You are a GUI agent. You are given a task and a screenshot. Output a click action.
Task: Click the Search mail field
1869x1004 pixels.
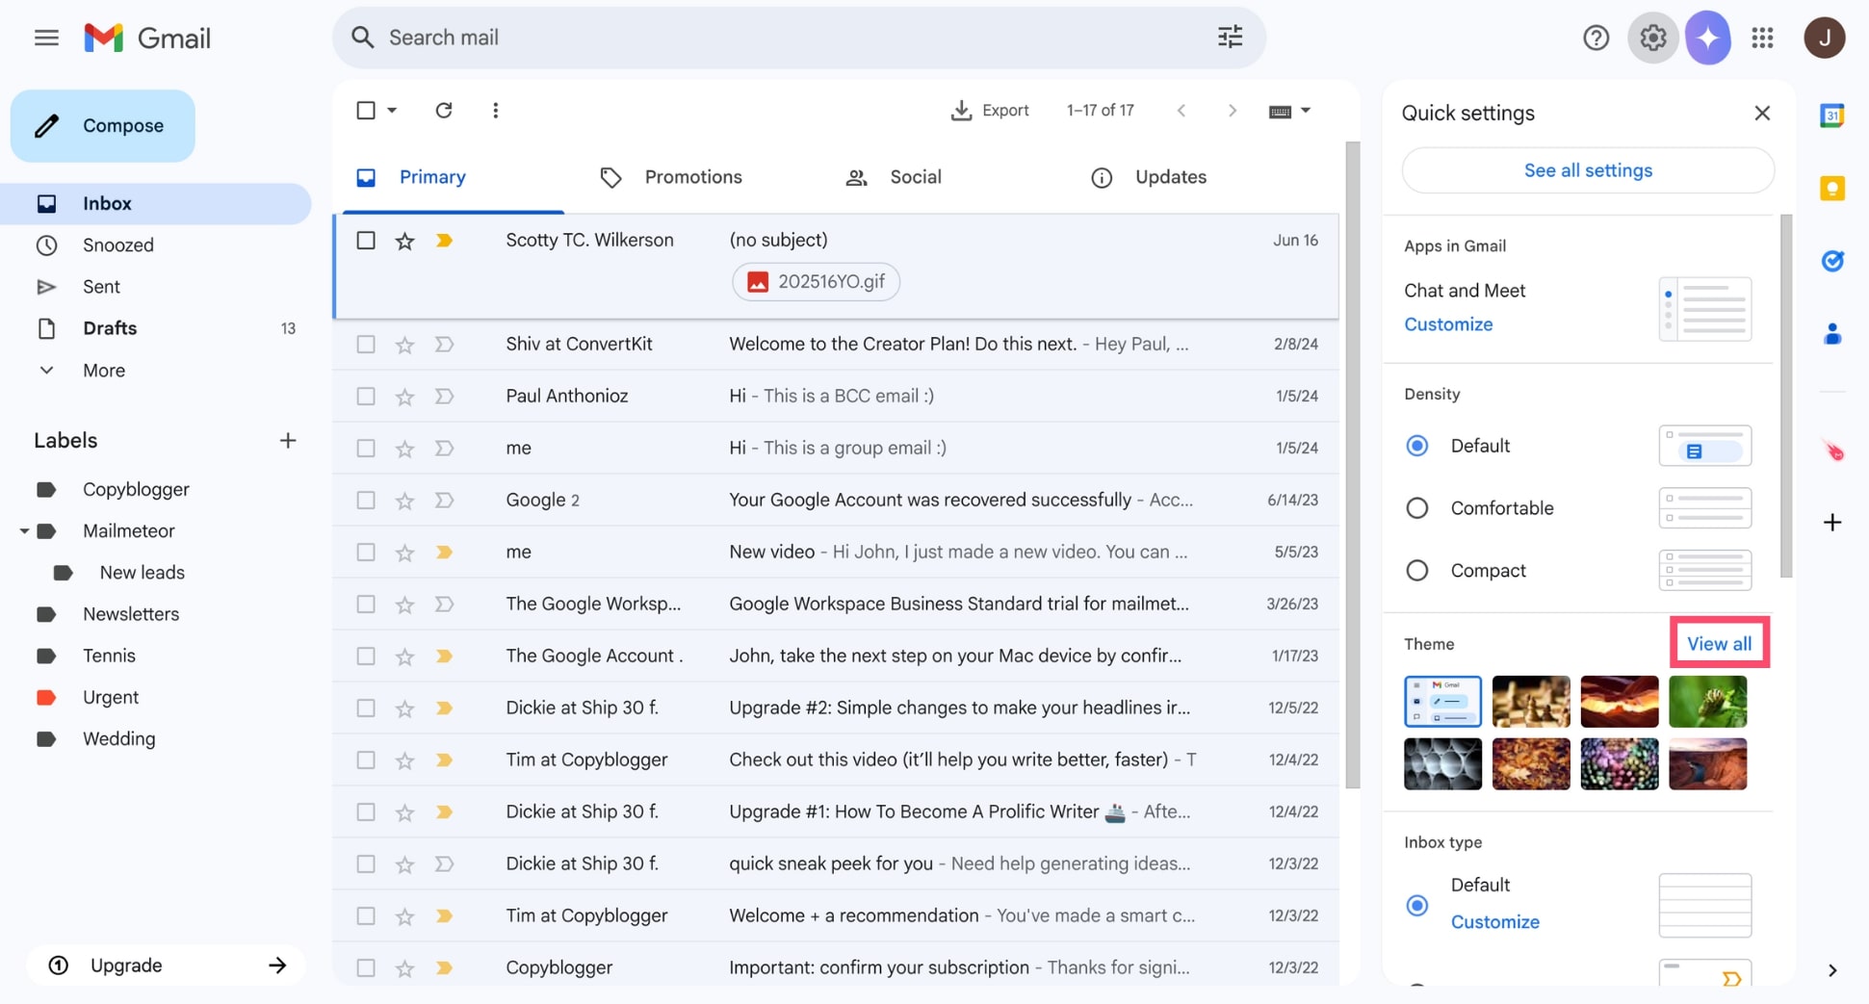[x=798, y=38]
